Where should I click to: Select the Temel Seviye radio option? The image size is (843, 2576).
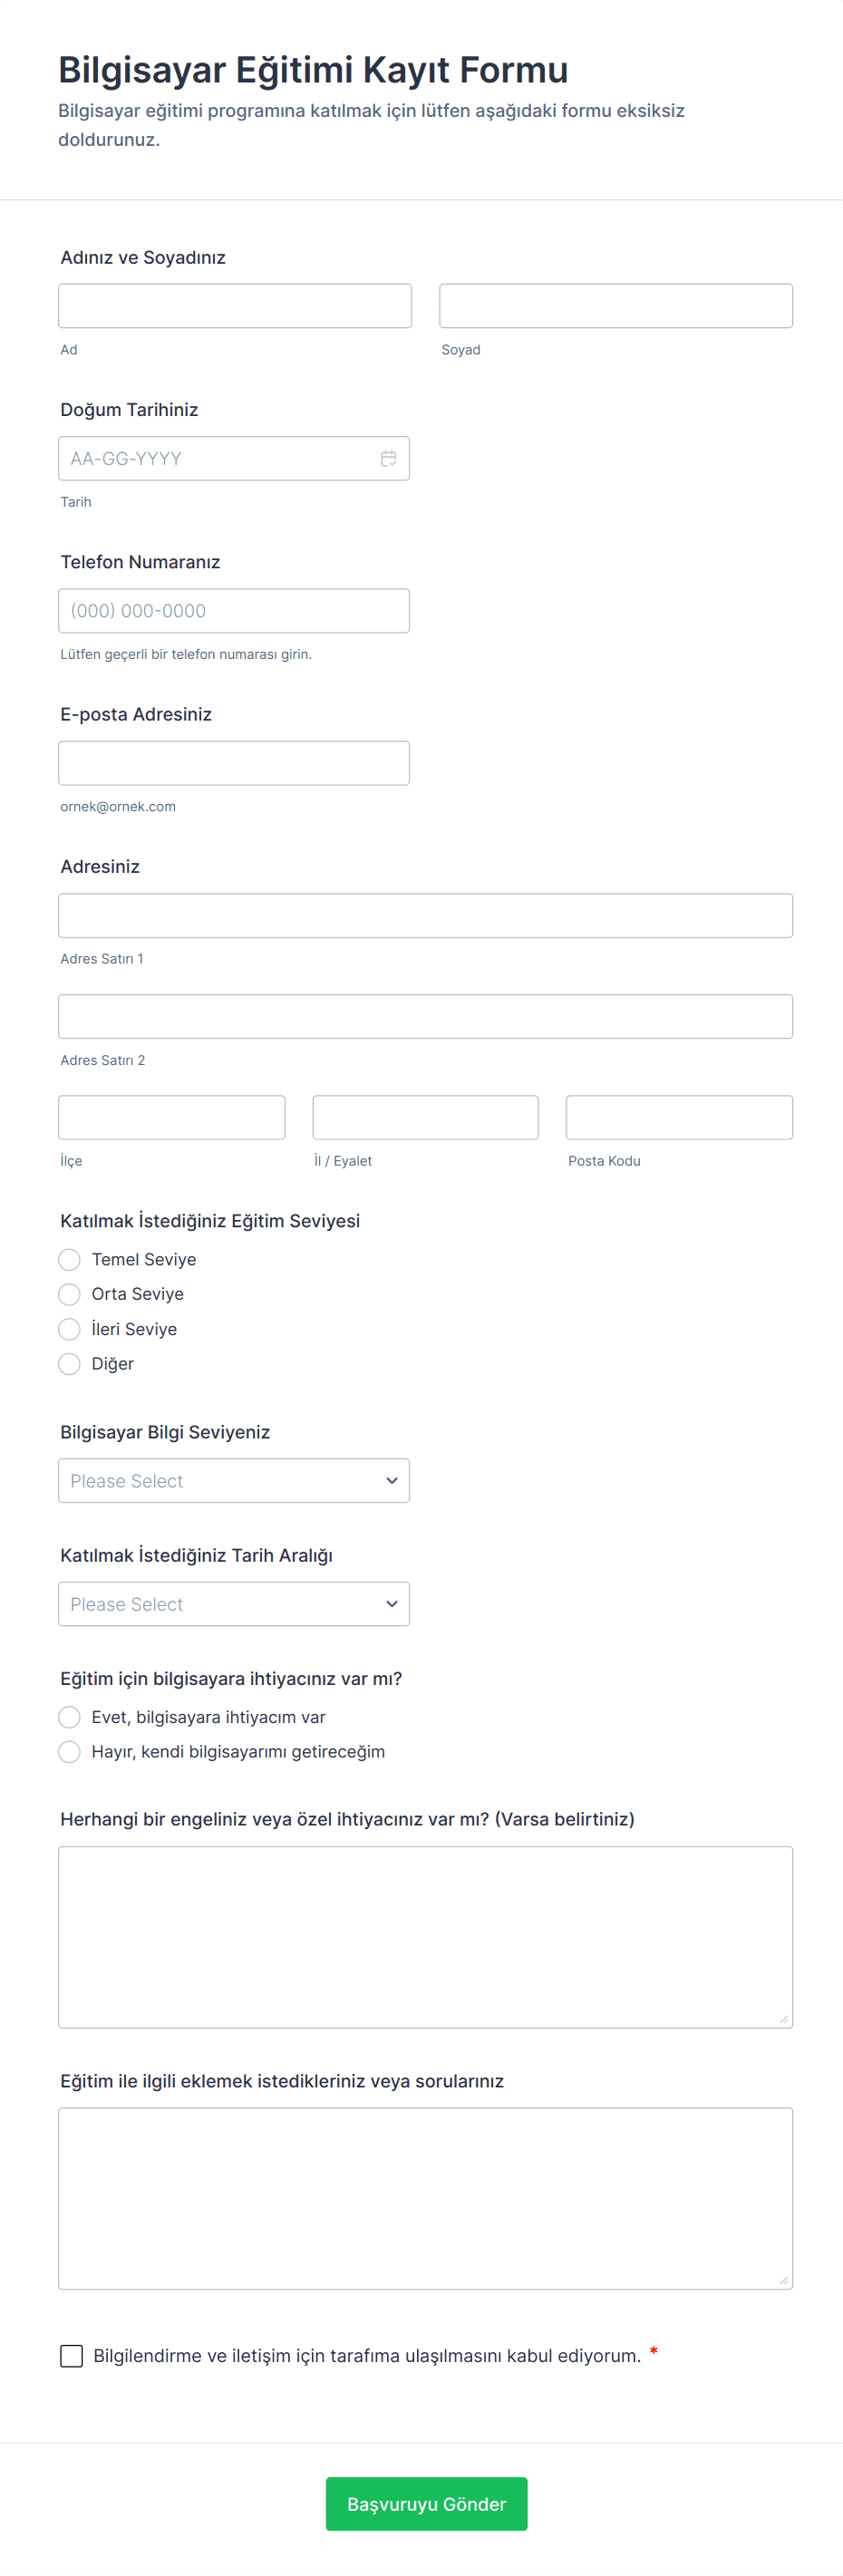point(69,1259)
